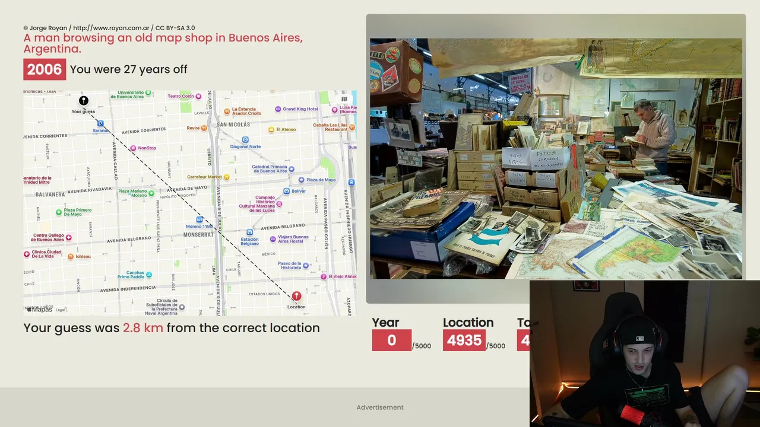Viewport: 760px width, 427px height.
Task: Select Complejo Histórico Manzana de las Luces icon
Action: coord(279,204)
